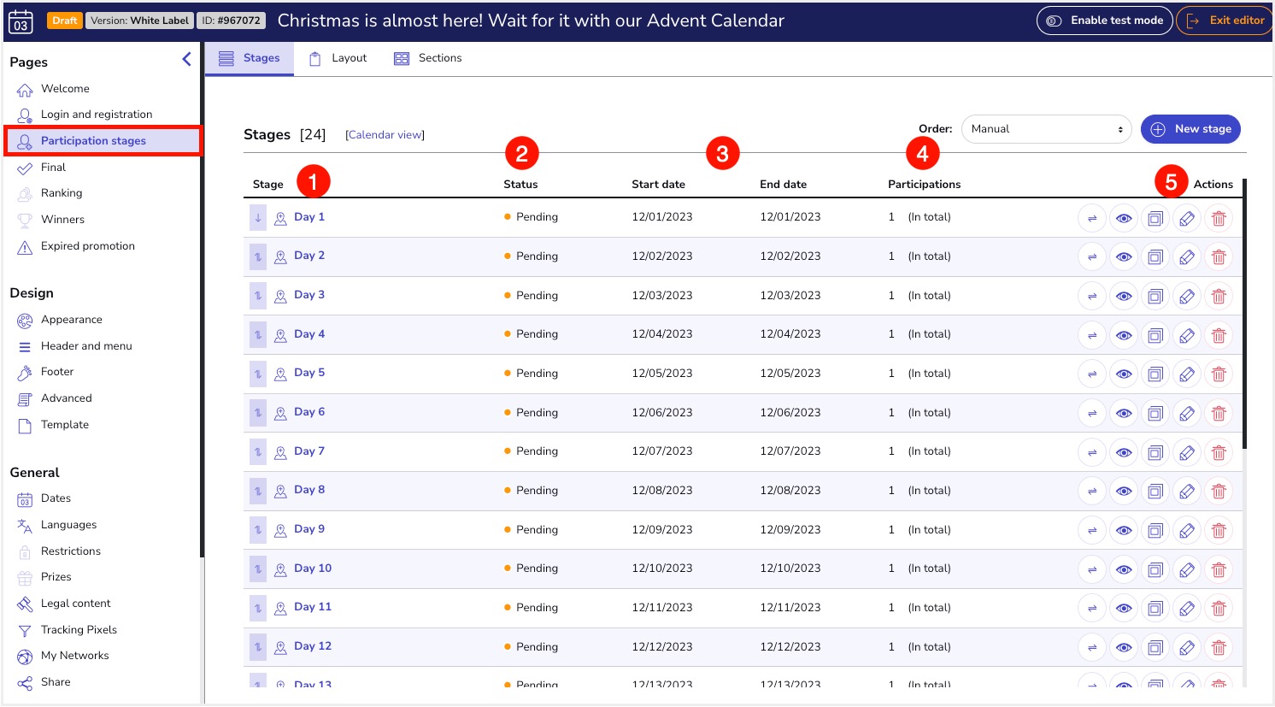Open Expired promotion page

tap(87, 246)
